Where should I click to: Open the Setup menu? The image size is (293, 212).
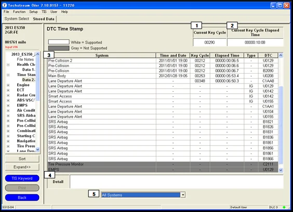point(33,12)
